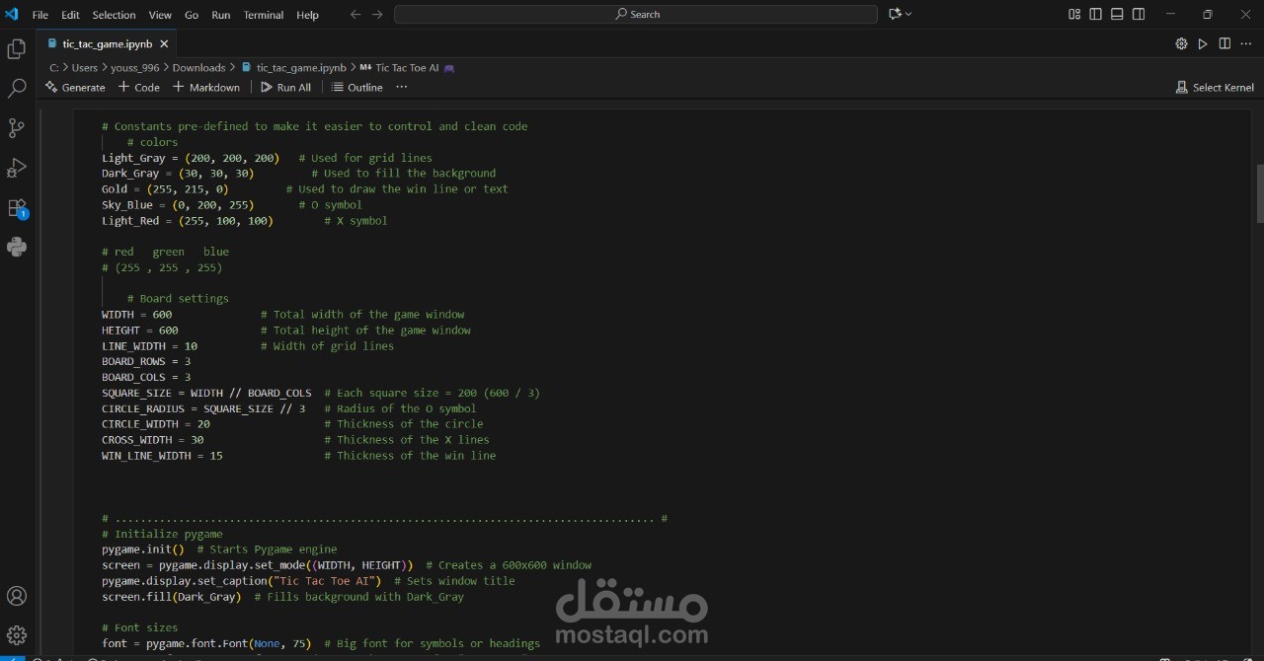This screenshot has height=661, width=1264.
Task: Click the screen.fill(Dark_Gray) line
Action: (282, 597)
